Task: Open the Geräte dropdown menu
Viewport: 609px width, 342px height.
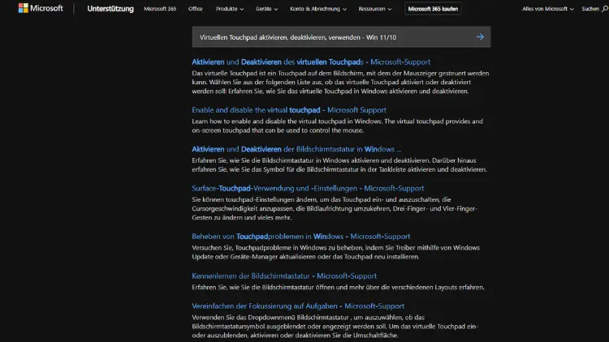Action: (266, 9)
